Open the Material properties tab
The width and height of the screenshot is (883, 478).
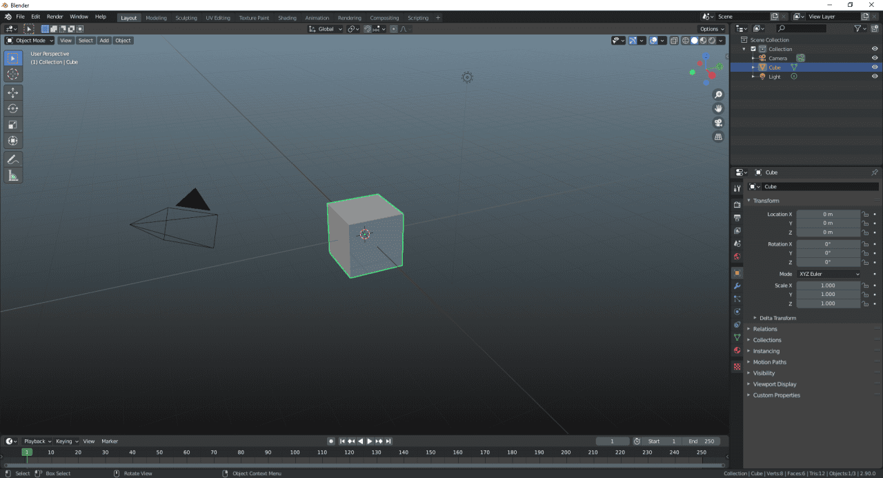pyautogui.click(x=737, y=350)
